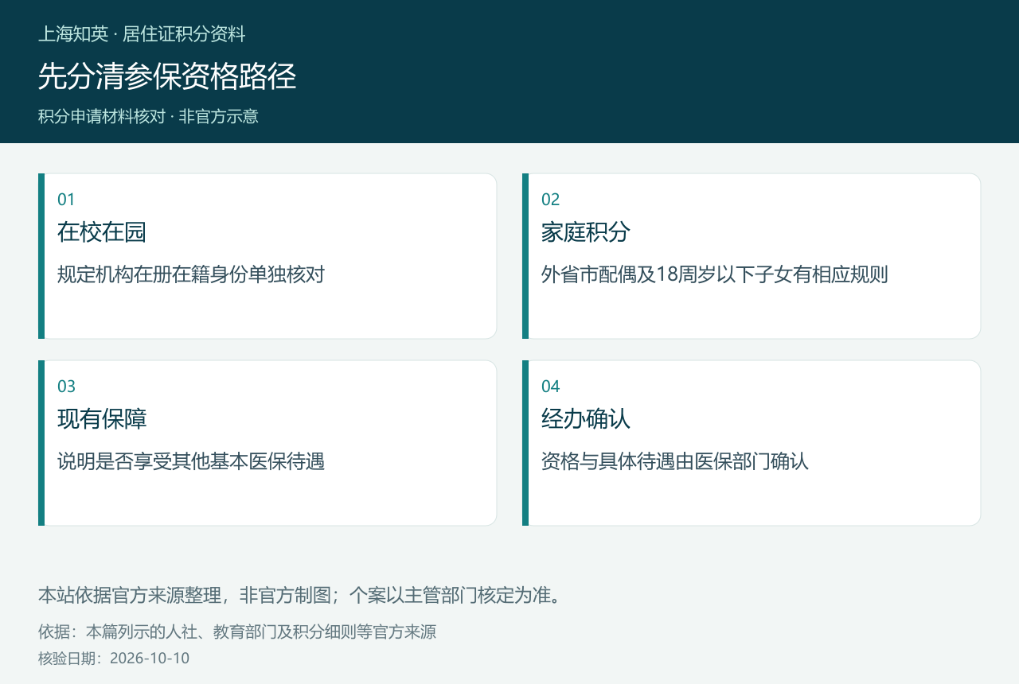Screen dimensions: 1019x684
Task: Click the verification date 核验日期：2026-10-10
Action: pos(114,659)
